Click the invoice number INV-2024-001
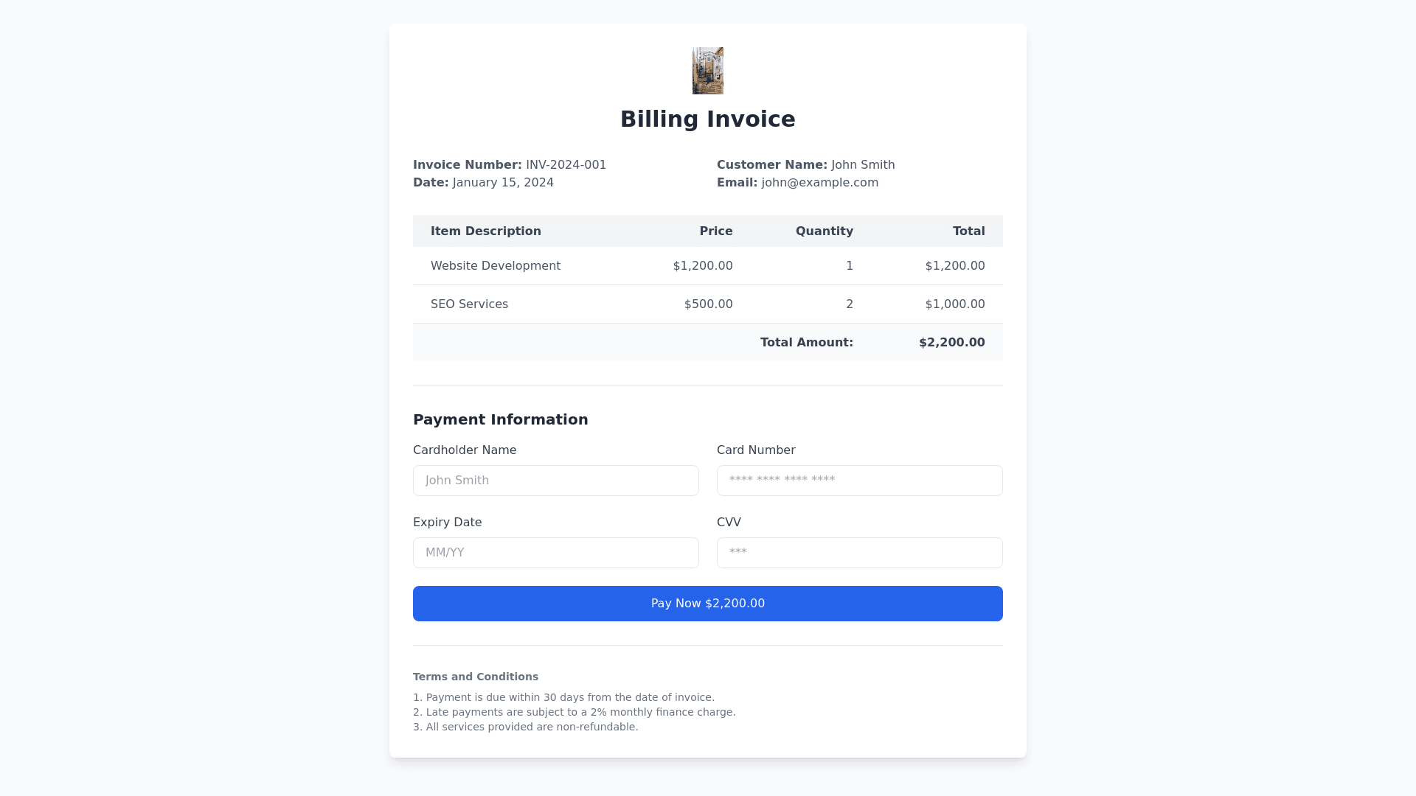 coord(566,165)
